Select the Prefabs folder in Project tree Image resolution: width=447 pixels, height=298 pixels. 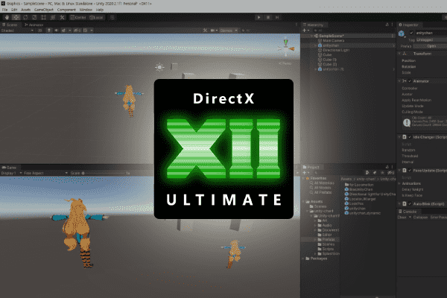(x=329, y=240)
